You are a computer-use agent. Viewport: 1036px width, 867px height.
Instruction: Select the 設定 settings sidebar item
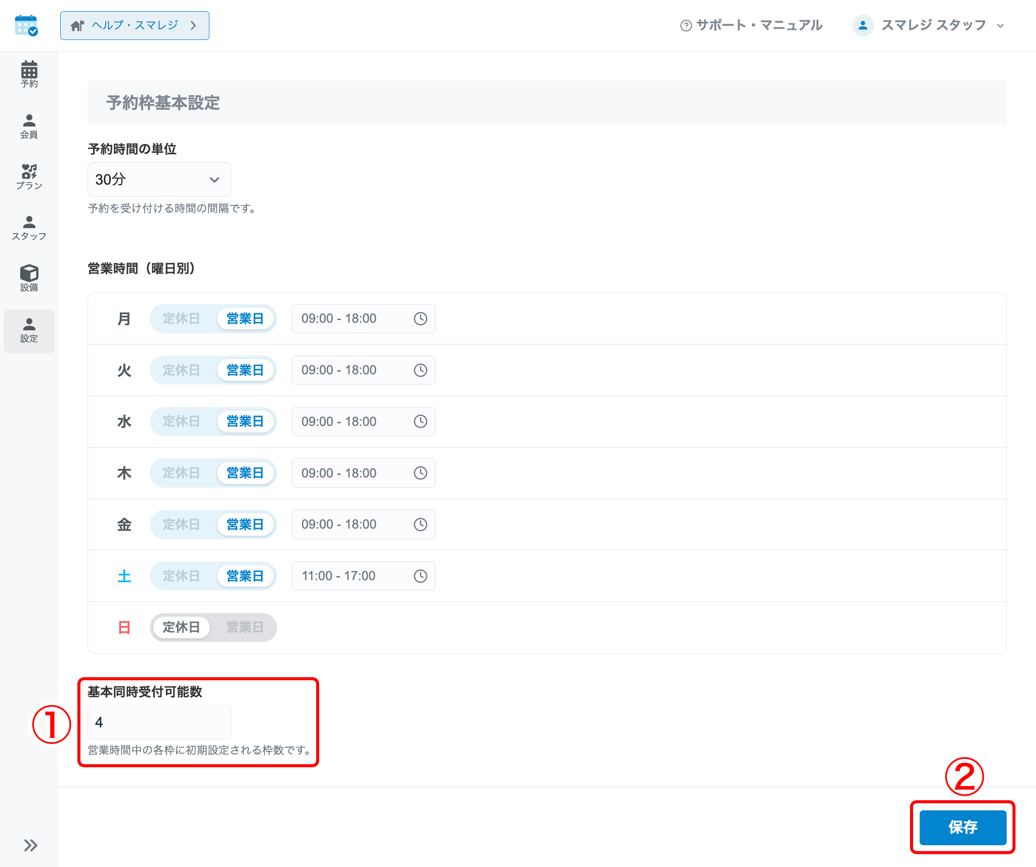click(x=29, y=331)
